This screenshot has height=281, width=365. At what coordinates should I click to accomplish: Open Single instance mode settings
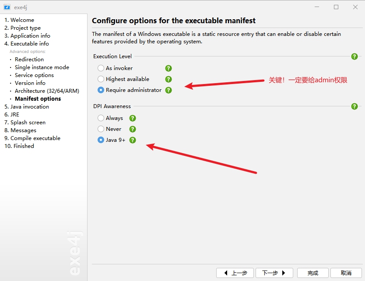42,67
